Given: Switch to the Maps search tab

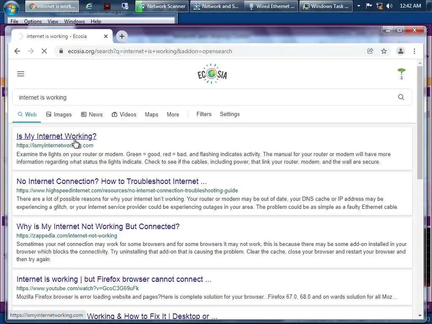Looking at the screenshot, I should point(151,114).
